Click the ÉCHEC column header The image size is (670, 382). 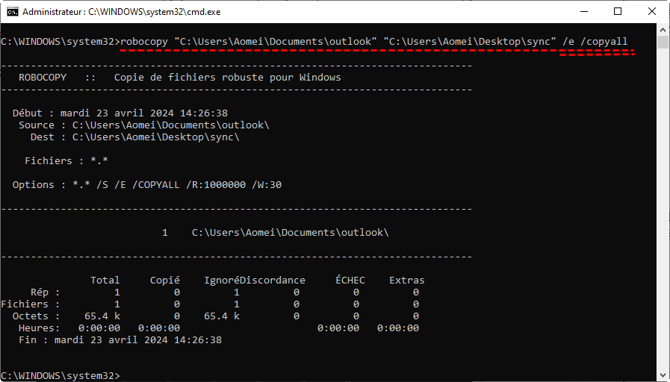click(x=350, y=280)
